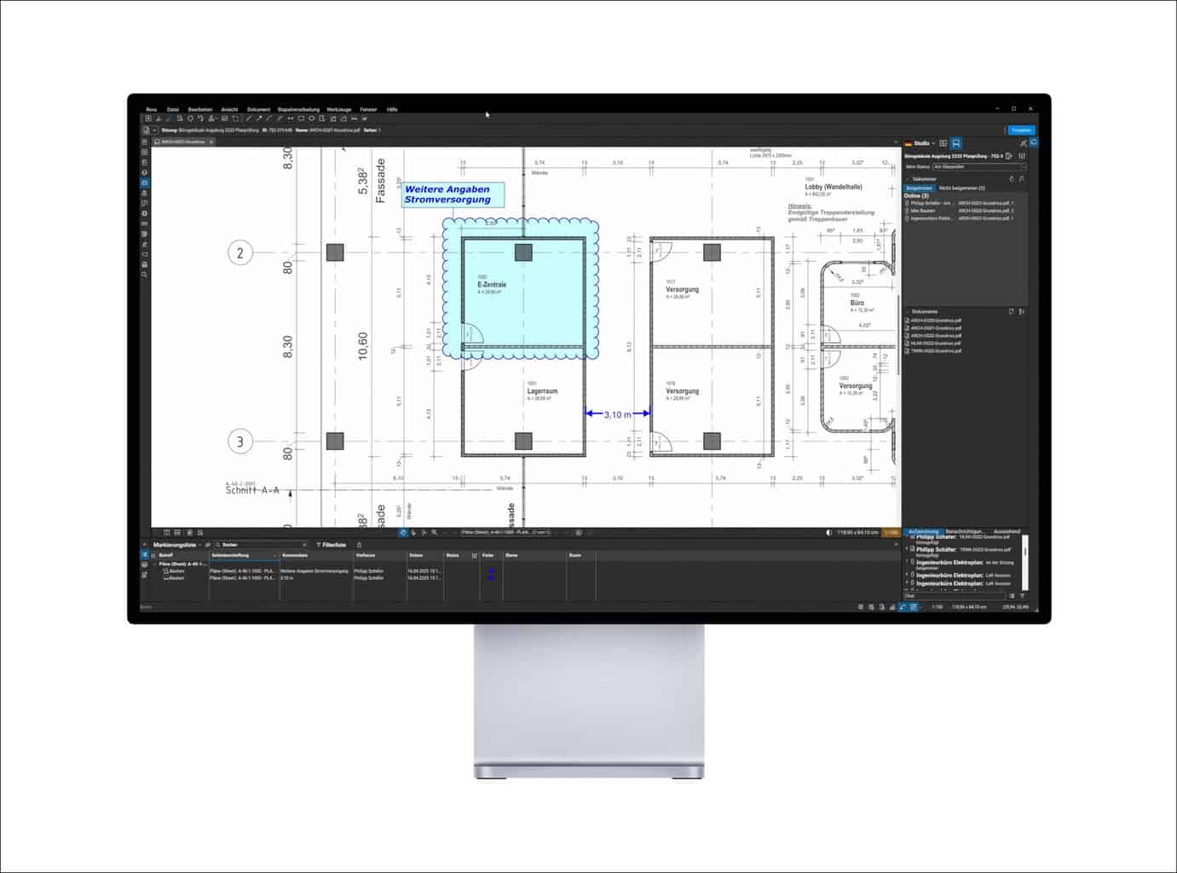This screenshot has width=1177, height=873.
Task: Click the add document icon in Dokumente header
Action: (1012, 312)
